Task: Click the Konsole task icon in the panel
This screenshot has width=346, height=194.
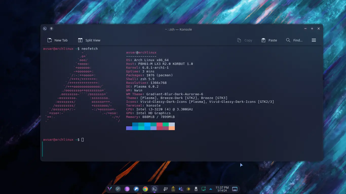Action: coord(155,189)
